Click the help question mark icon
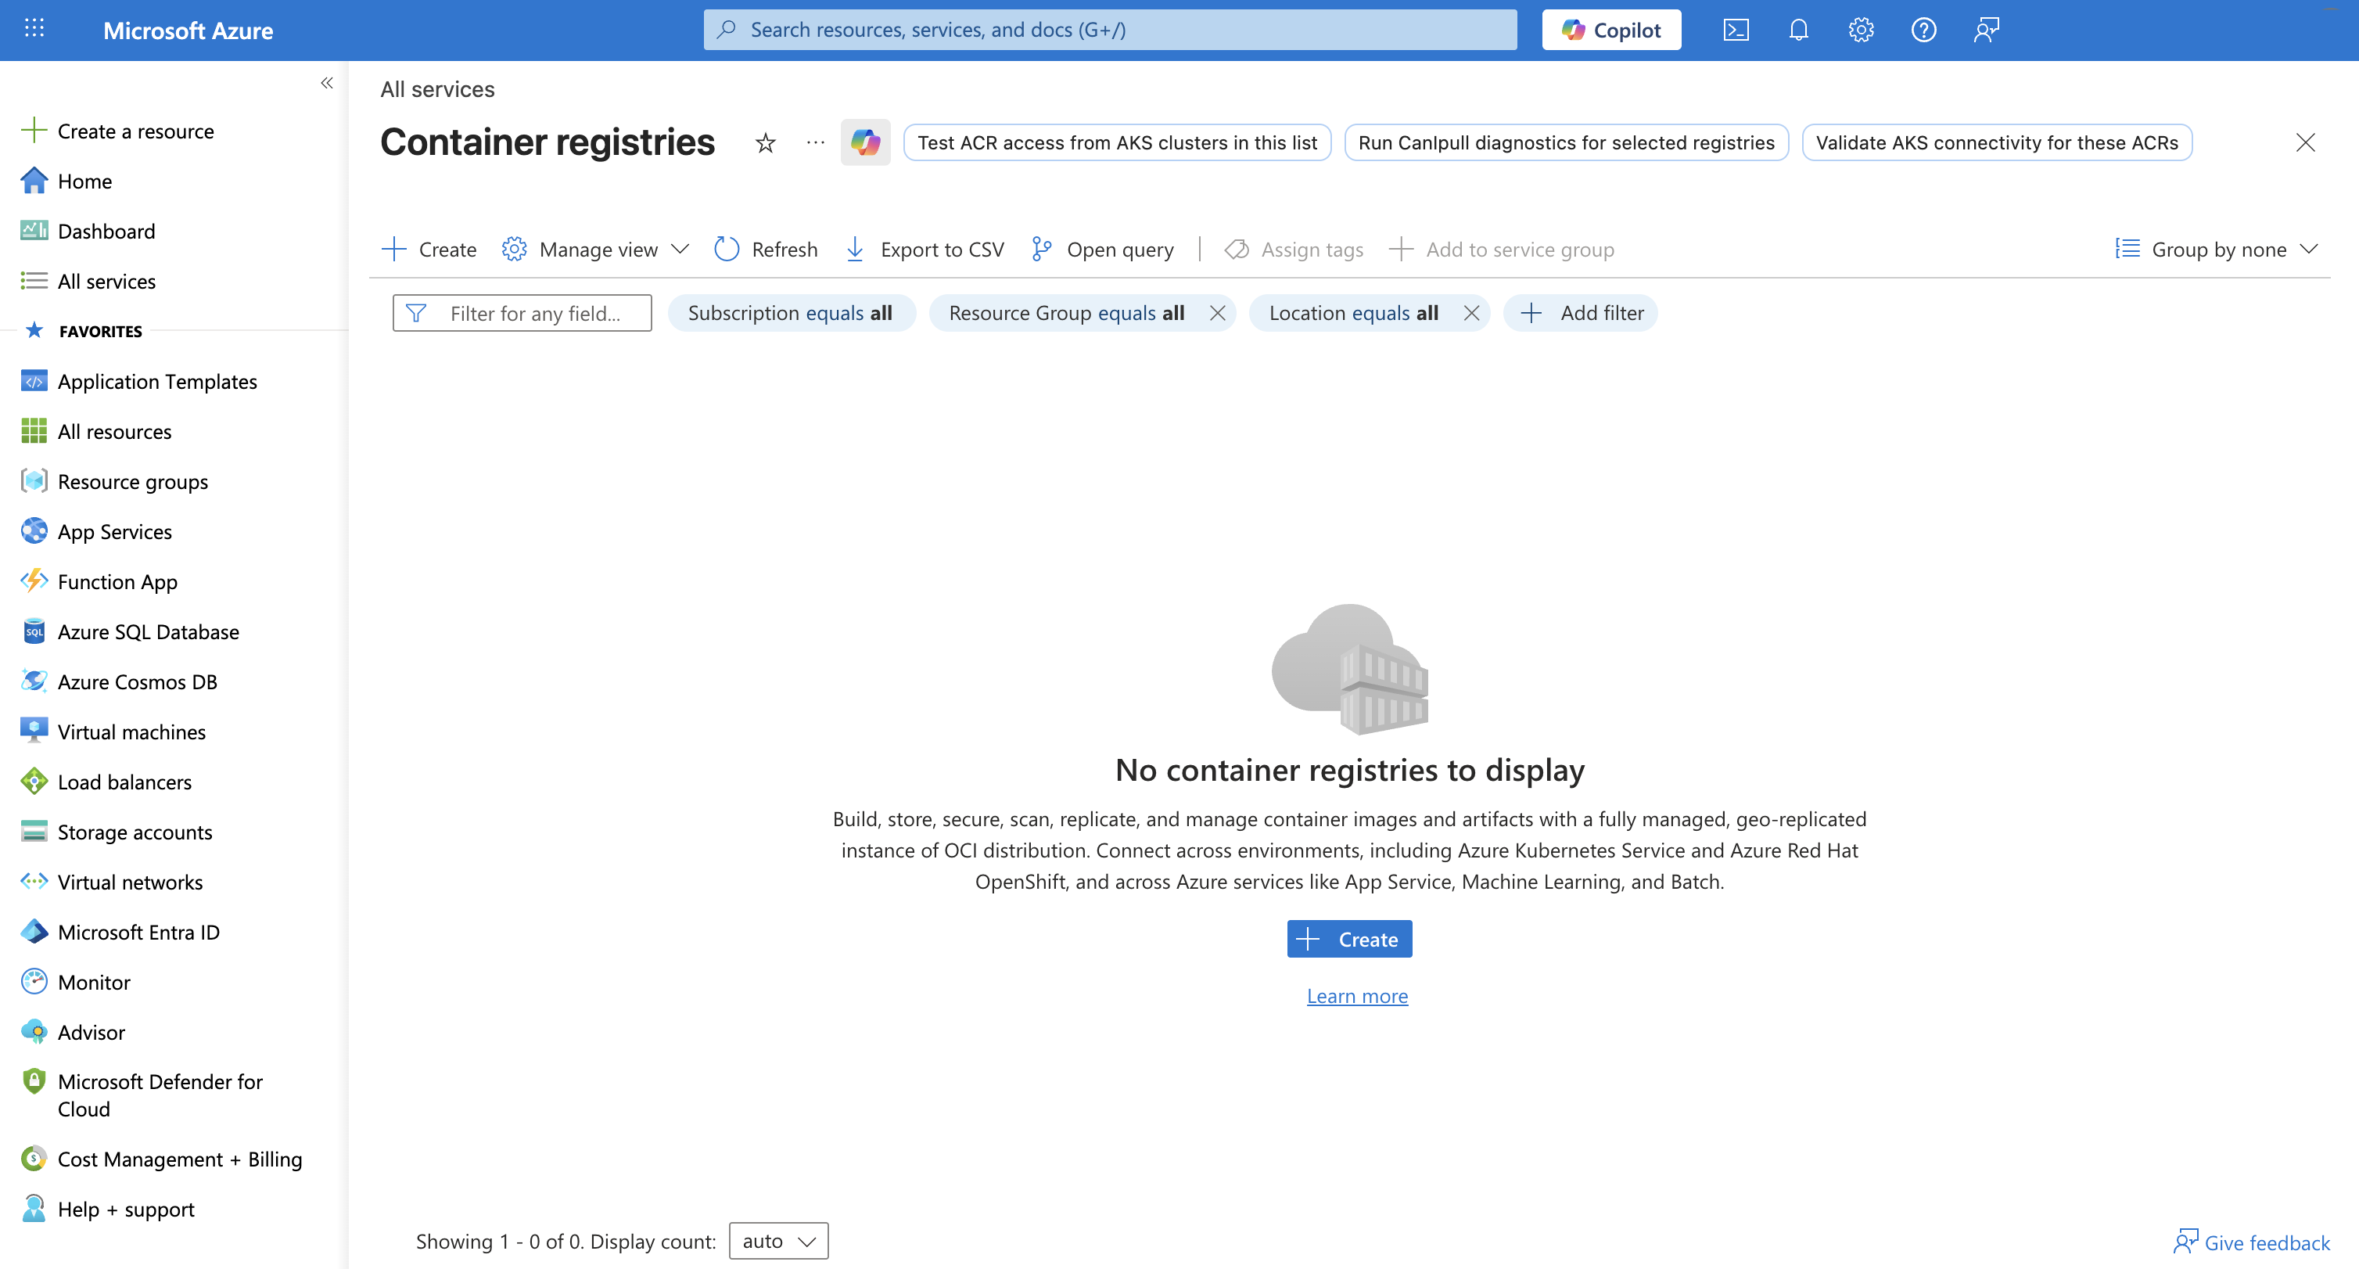The width and height of the screenshot is (2359, 1269). [x=1923, y=31]
